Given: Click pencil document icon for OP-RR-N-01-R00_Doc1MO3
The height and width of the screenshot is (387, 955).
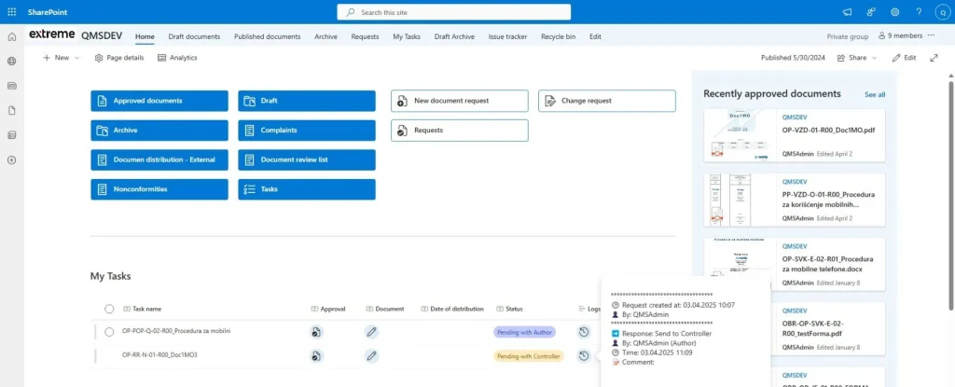Looking at the screenshot, I should tap(371, 355).
